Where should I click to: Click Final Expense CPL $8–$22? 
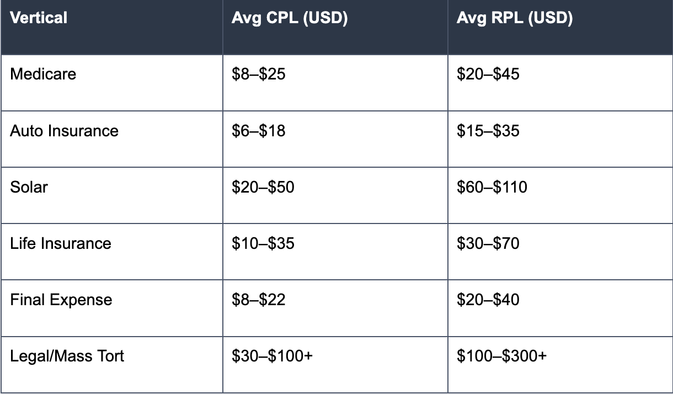pos(259,300)
